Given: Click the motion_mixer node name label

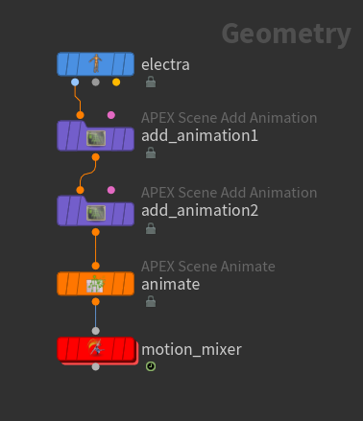Looking at the screenshot, I should point(191,349).
